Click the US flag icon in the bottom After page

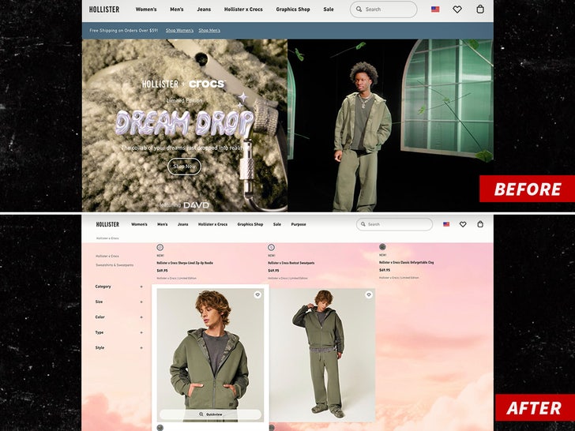tap(446, 224)
